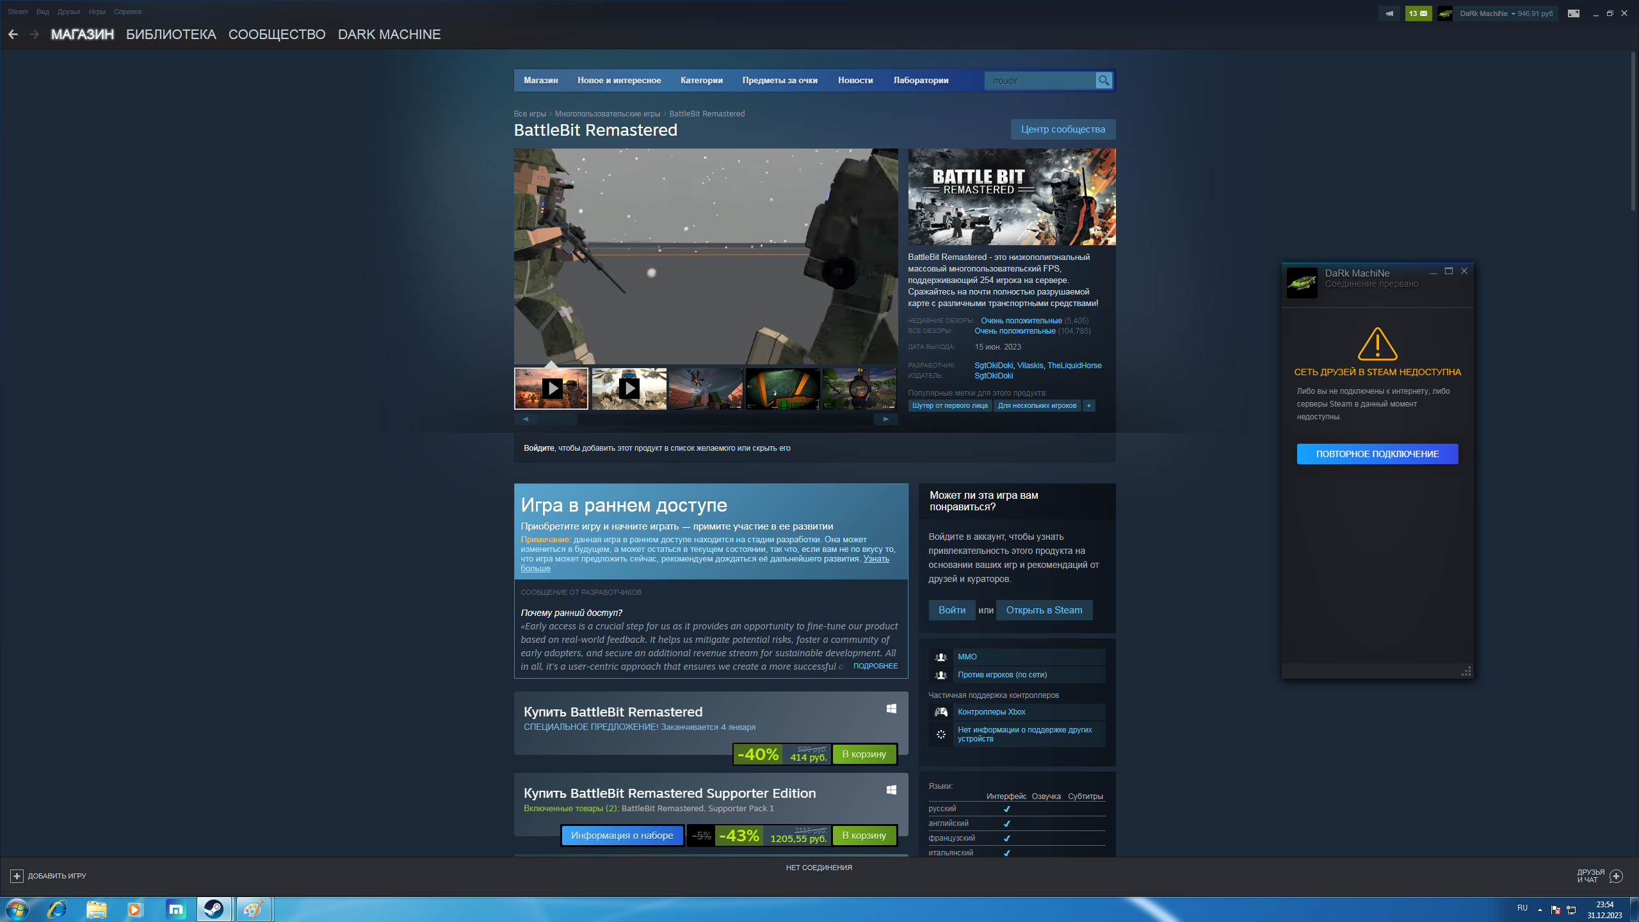This screenshot has width=1639, height=922.
Task: Open SgtOkiDoki developer link
Action: click(x=993, y=366)
